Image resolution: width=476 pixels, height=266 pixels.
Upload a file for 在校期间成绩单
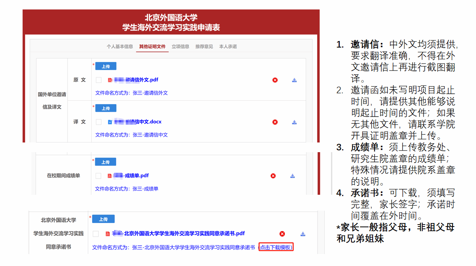106,162
